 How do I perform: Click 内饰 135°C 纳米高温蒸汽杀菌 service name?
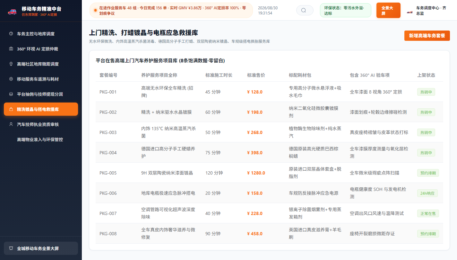coord(168,132)
